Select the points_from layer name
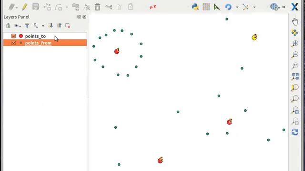 click(x=38, y=43)
